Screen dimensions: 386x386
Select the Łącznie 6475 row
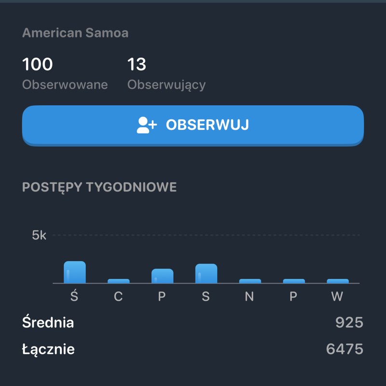click(x=193, y=349)
